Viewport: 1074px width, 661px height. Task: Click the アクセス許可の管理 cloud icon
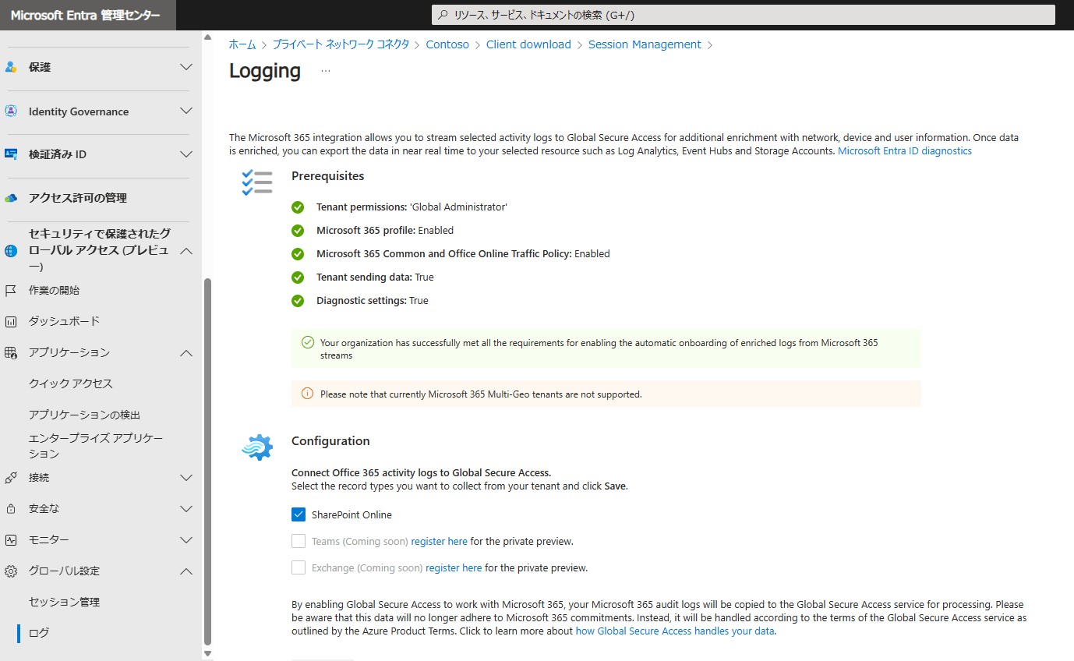coord(11,198)
